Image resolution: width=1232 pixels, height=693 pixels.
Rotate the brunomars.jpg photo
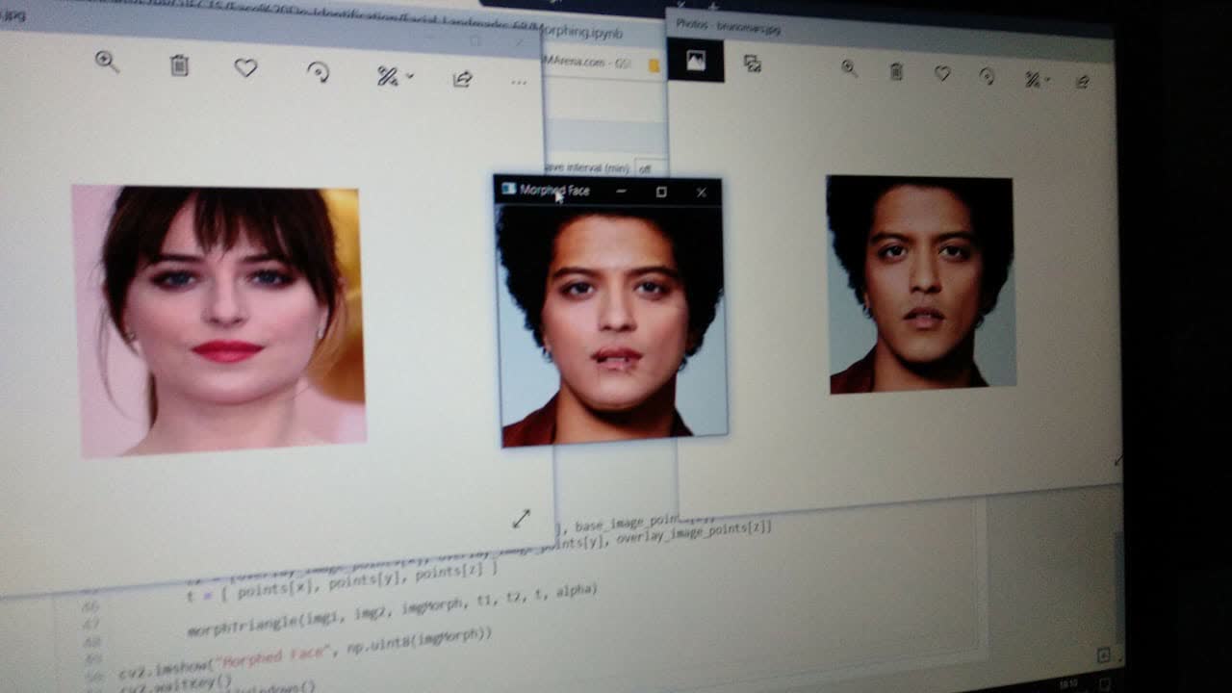pos(987,76)
